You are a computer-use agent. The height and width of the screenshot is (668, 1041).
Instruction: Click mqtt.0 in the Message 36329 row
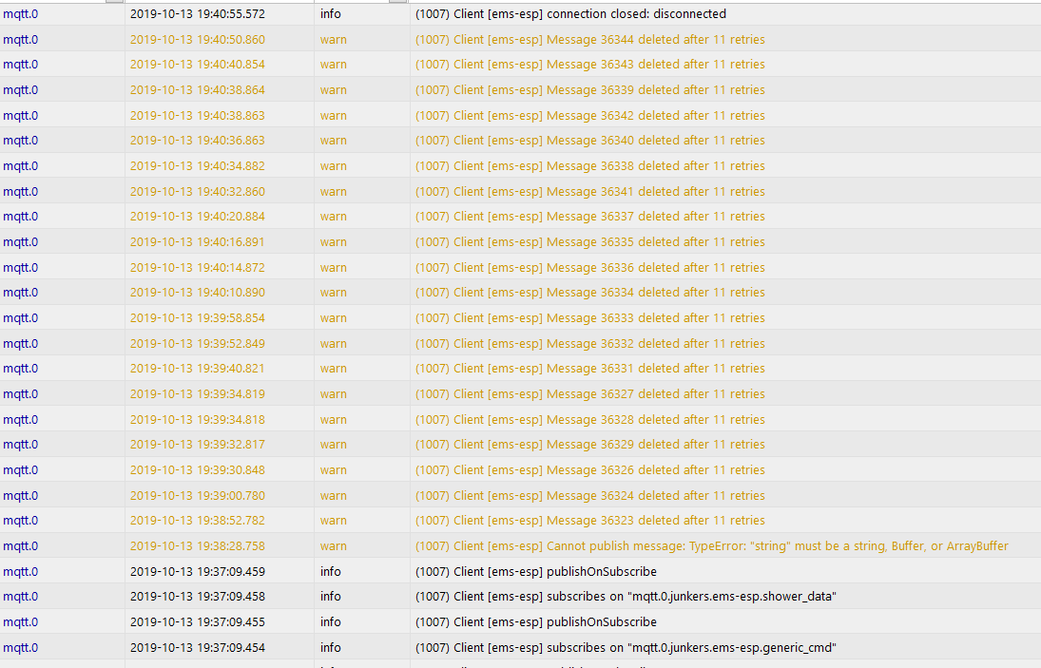tap(21, 445)
